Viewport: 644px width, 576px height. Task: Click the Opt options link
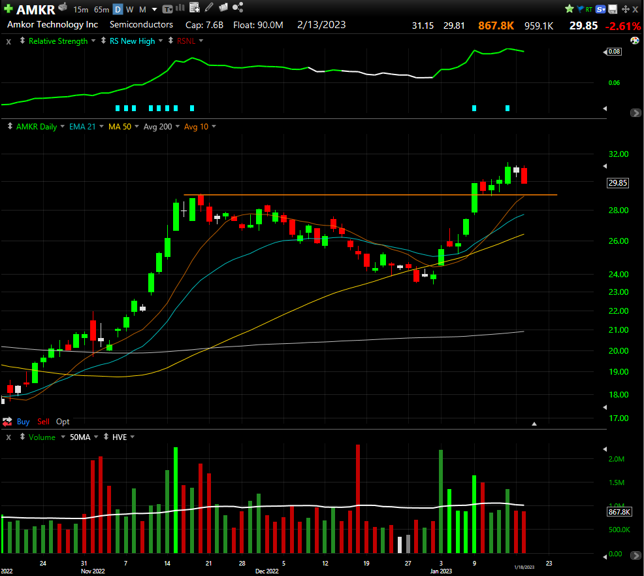63,422
